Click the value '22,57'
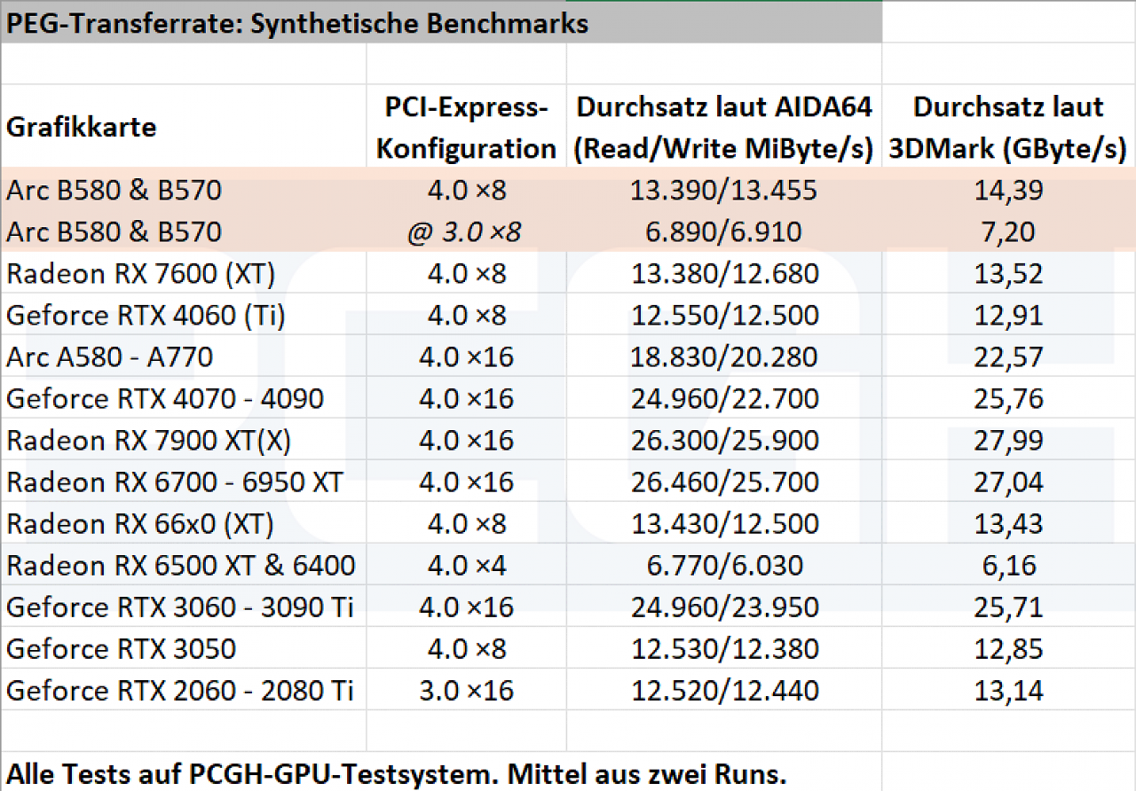 coord(1008,356)
